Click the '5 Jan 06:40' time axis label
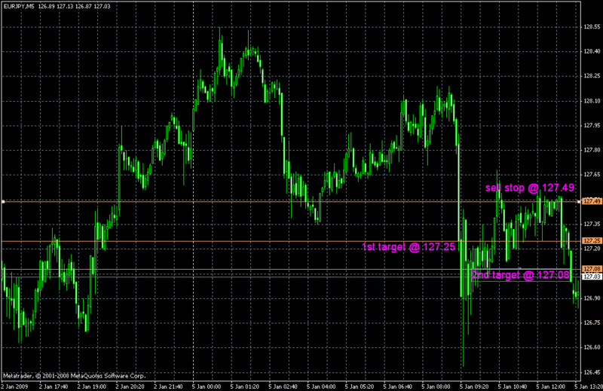This screenshot has height=391, width=603. (398, 386)
